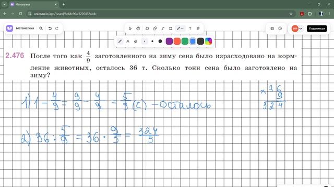Screen dimensions: 334x187
Task: Click the orange user avatar
Action: 295,29
